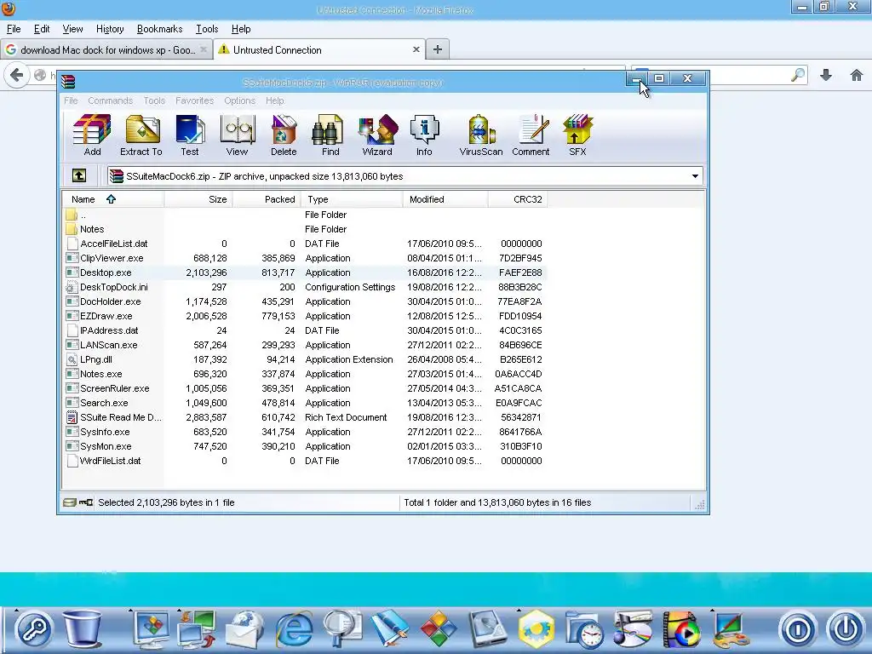Select the Notes folder row
The height and width of the screenshot is (654, 872).
(x=305, y=229)
